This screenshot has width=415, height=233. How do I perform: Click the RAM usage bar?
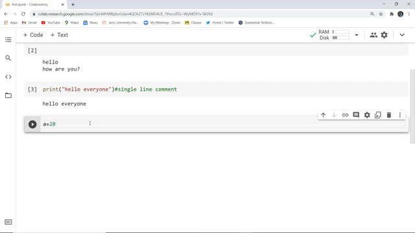pyautogui.click(x=340, y=32)
